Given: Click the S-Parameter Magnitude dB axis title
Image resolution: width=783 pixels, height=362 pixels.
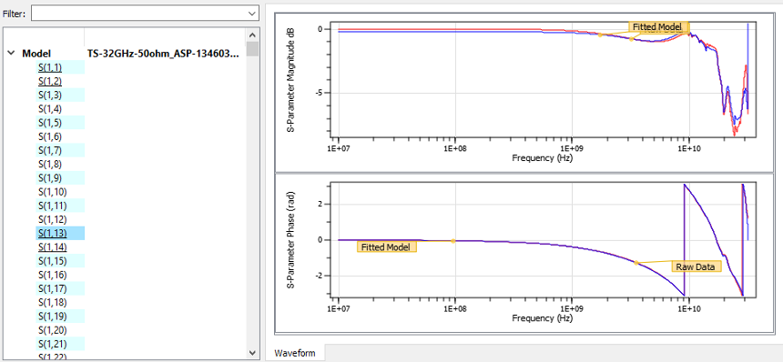Looking at the screenshot, I should pyautogui.click(x=290, y=81).
